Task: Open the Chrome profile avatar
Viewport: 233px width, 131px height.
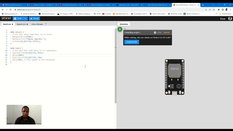Action: [226, 9]
